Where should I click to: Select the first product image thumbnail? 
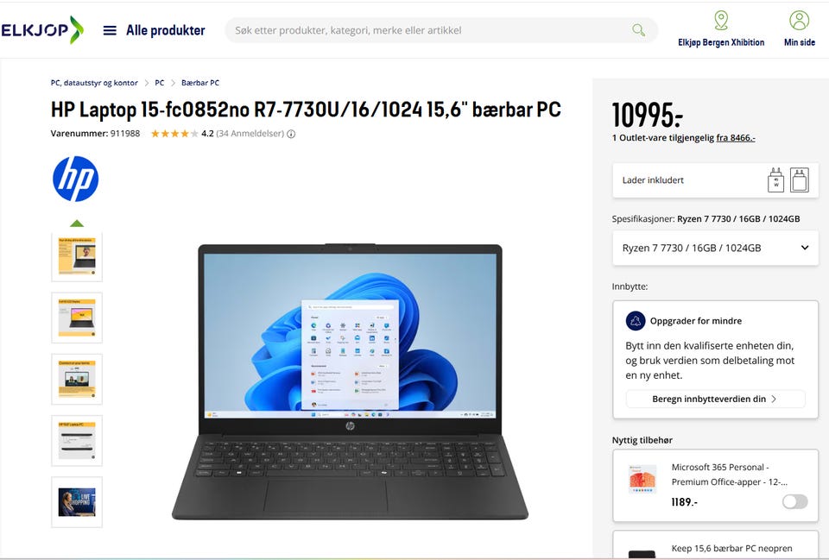(x=77, y=257)
